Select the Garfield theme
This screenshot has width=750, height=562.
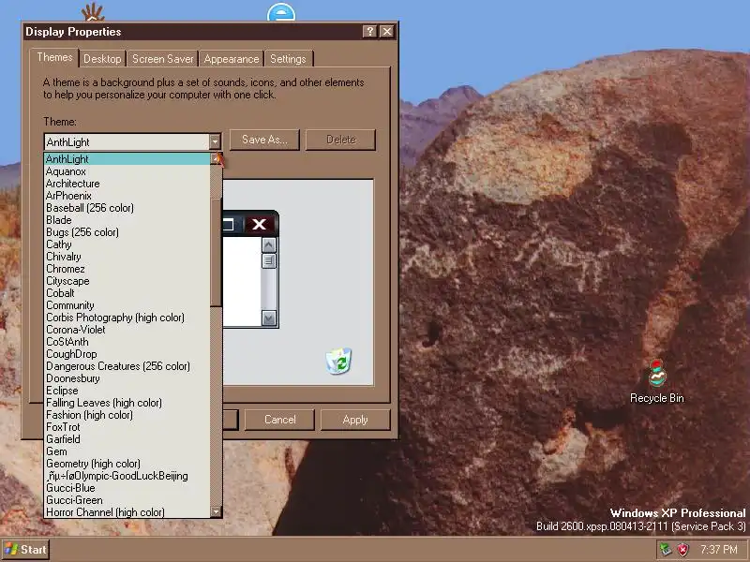(x=127, y=439)
